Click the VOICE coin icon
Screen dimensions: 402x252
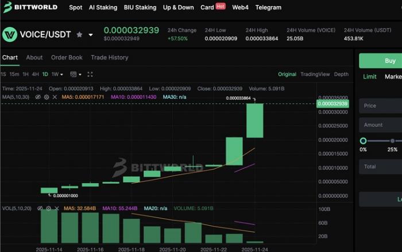[10, 34]
